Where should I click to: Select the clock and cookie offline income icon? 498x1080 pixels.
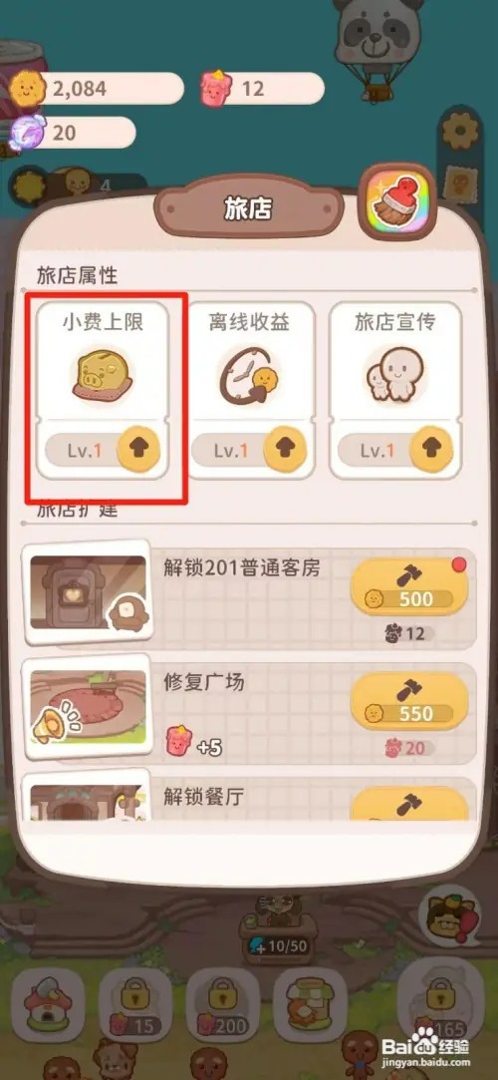pos(248,377)
